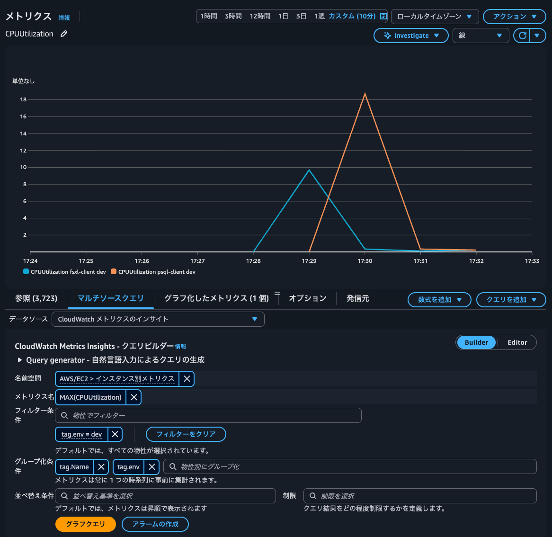This screenshot has width=552, height=537.
Task: Click the orange psql-client dev legend swatch
Action: tap(114, 272)
